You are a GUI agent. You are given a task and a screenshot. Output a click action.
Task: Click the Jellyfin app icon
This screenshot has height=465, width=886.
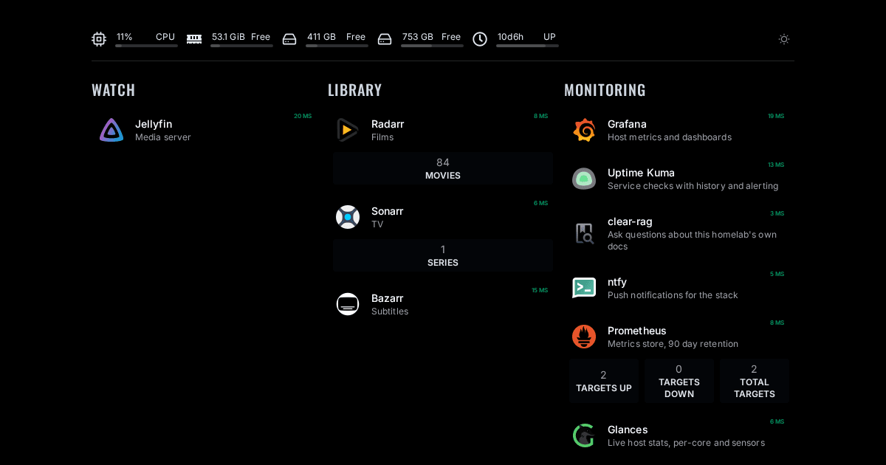click(x=111, y=130)
